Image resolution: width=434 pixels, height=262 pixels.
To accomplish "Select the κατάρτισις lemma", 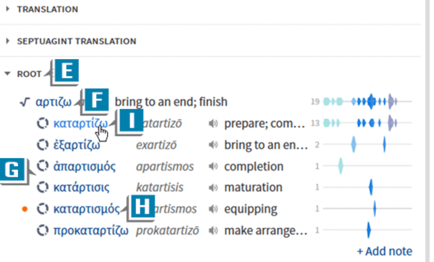I will click(x=82, y=188).
